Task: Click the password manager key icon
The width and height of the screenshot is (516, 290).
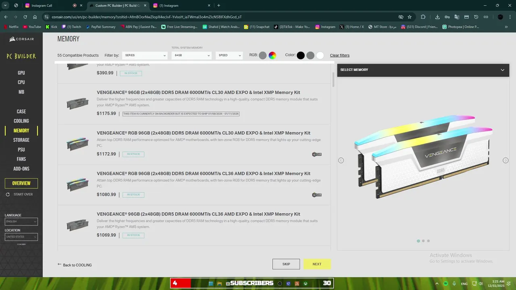Action: point(447,17)
